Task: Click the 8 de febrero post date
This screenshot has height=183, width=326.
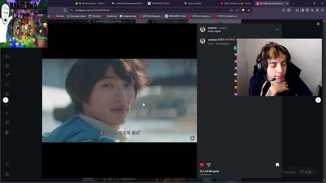Action: click(x=205, y=175)
